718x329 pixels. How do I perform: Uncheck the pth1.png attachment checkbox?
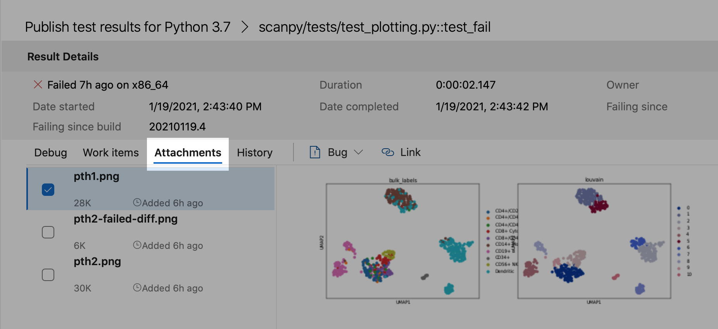(x=48, y=190)
